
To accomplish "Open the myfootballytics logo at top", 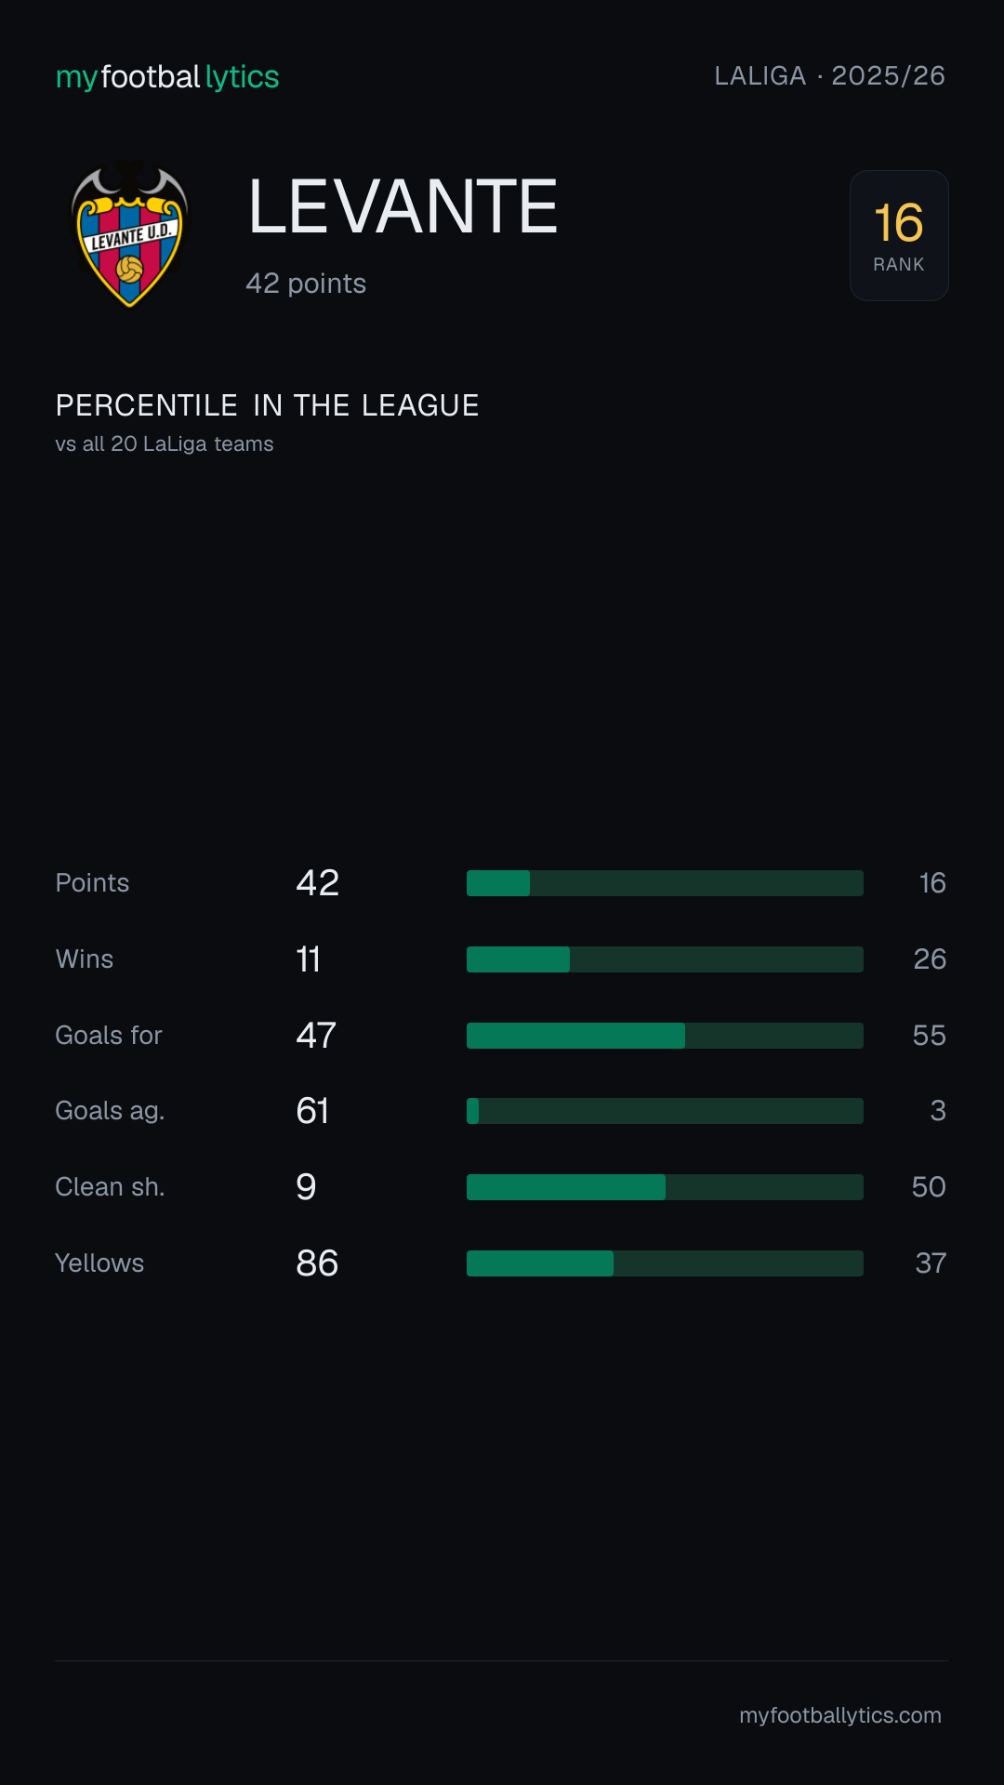I will (167, 77).
